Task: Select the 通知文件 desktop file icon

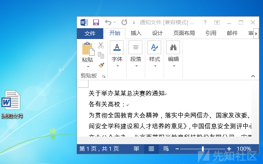Action: (12, 104)
